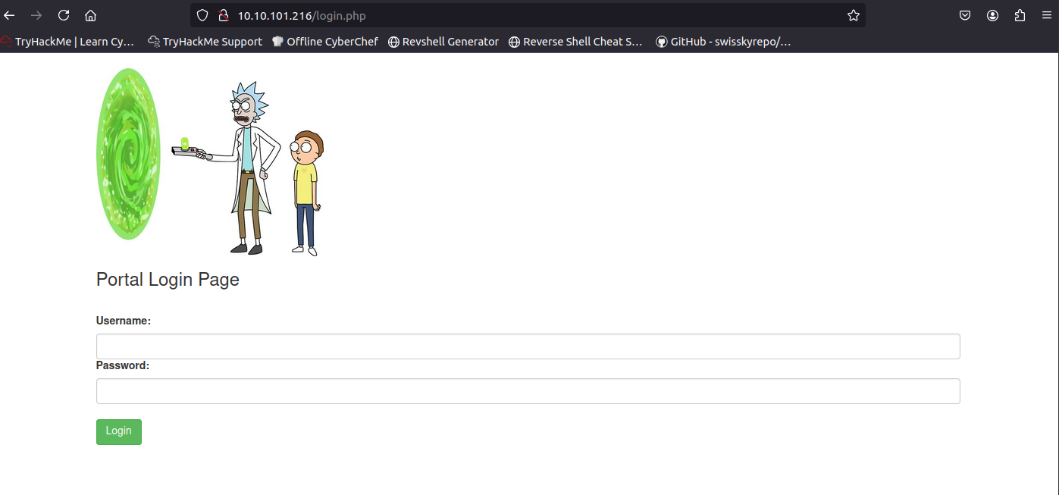Open Offline CyberChef bookmark
This screenshot has height=495, width=1059.
coord(325,42)
